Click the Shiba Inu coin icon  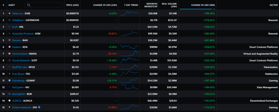point(10,13)
